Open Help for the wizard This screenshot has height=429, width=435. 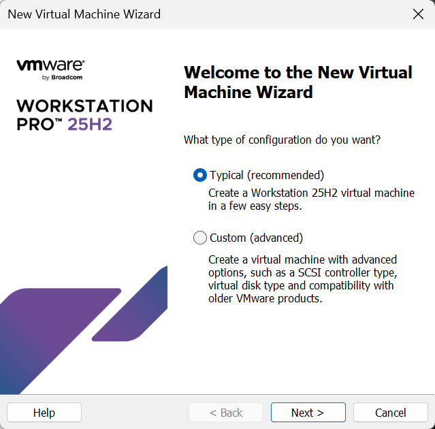44,413
